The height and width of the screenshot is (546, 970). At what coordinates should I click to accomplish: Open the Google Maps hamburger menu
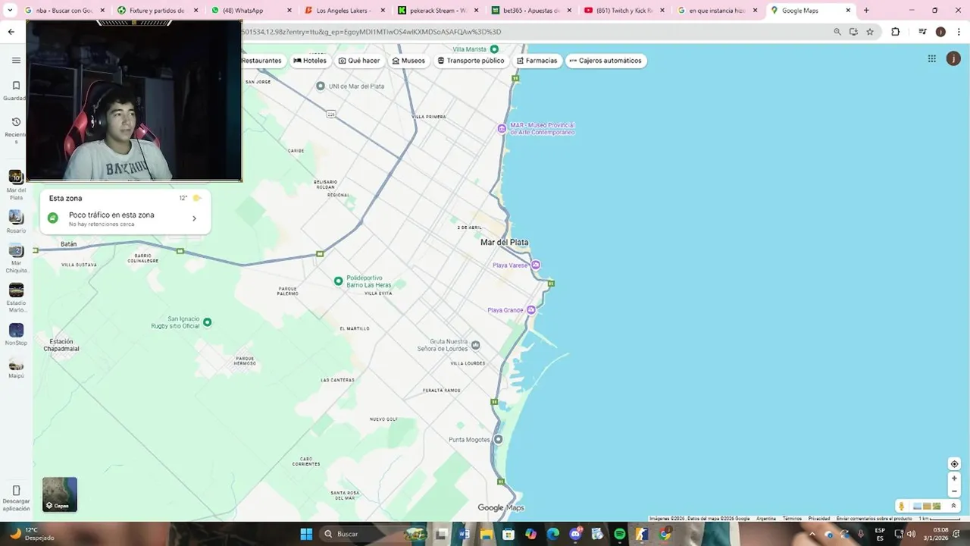[16, 60]
